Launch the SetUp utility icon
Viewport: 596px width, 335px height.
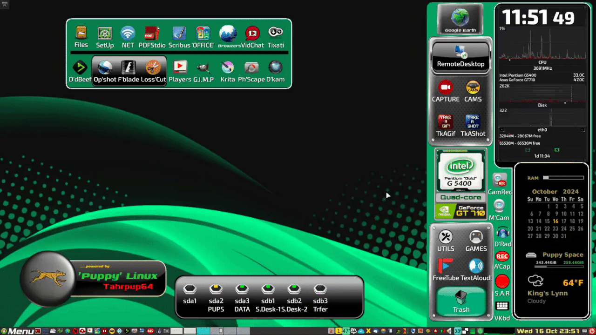pyautogui.click(x=105, y=33)
